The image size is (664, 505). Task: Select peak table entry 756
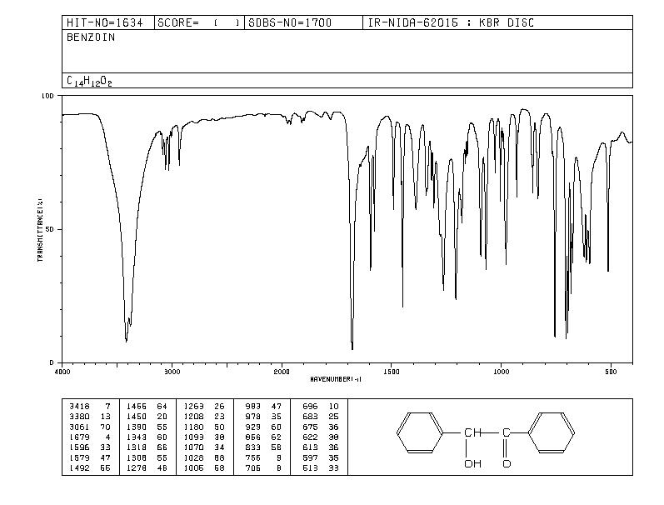click(252, 458)
